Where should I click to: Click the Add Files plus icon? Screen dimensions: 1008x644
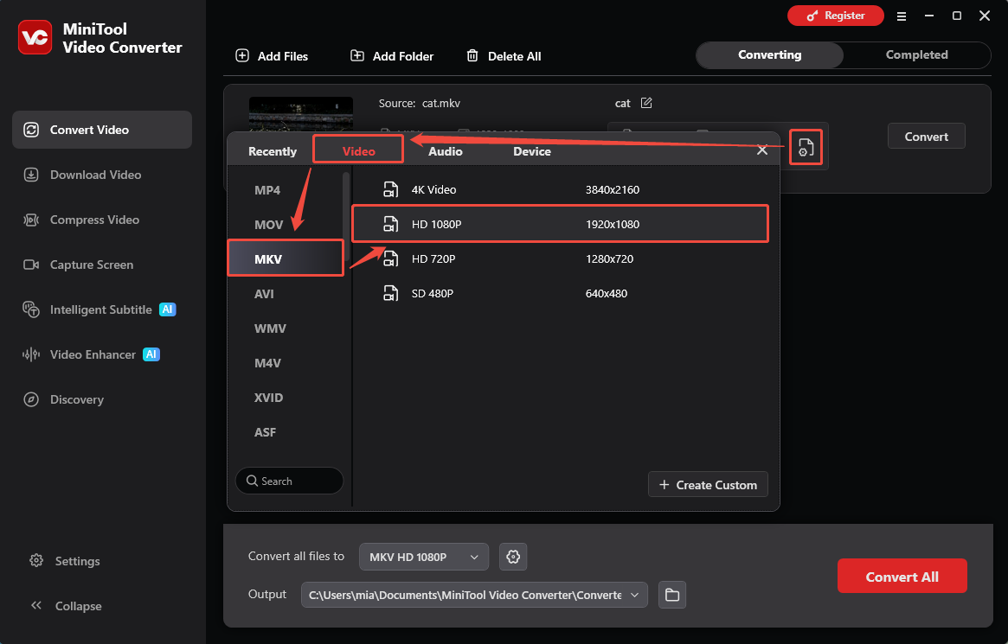click(242, 56)
